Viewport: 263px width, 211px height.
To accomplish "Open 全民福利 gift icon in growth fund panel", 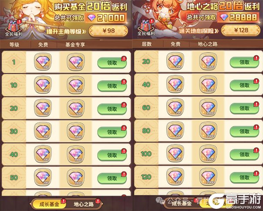I will pos(14,28).
